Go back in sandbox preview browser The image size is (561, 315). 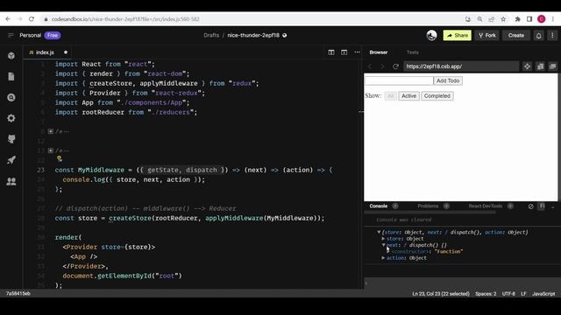(370, 66)
